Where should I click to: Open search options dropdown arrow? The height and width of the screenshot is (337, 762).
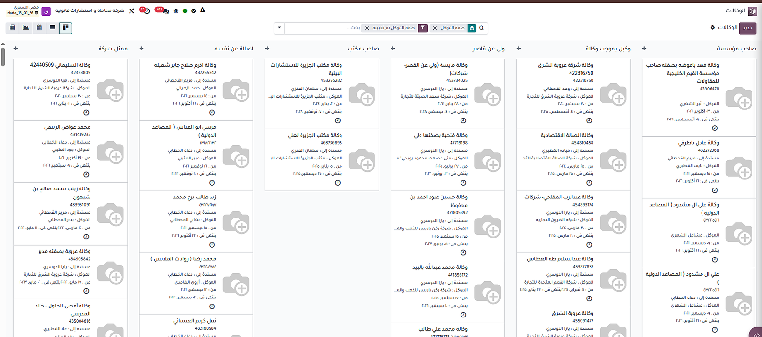pyautogui.click(x=280, y=28)
